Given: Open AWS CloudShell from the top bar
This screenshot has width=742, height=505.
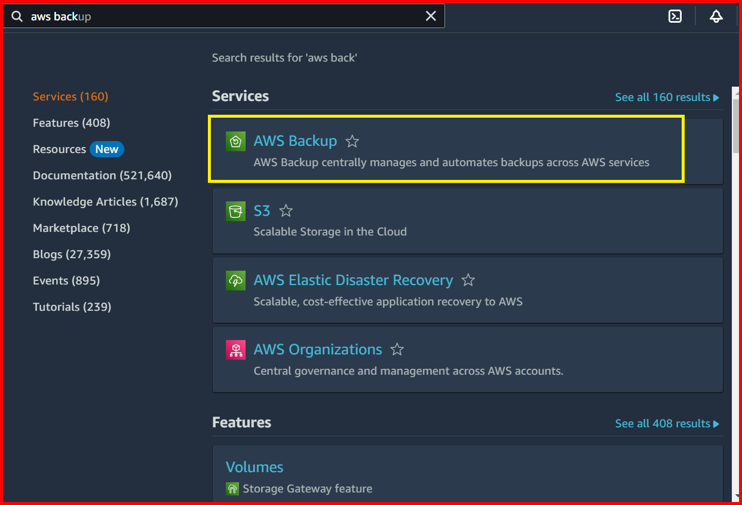Looking at the screenshot, I should 675,16.
